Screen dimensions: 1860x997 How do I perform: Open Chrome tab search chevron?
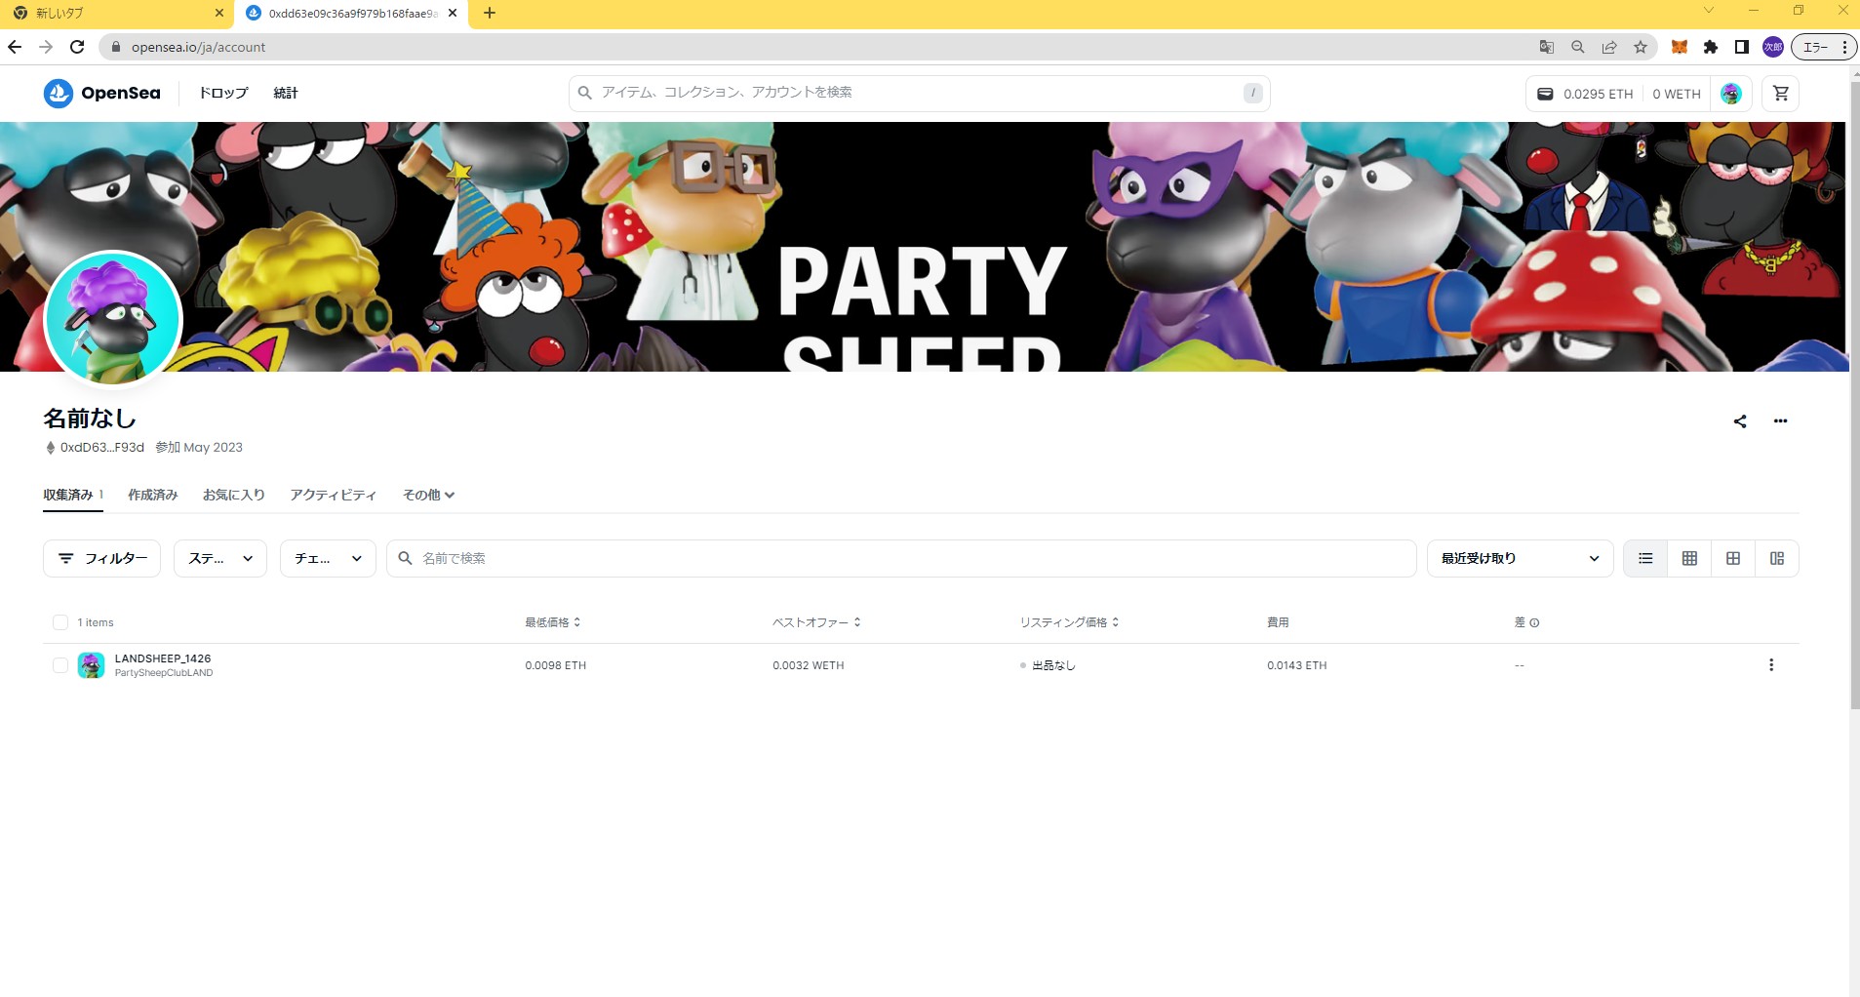tap(1708, 11)
